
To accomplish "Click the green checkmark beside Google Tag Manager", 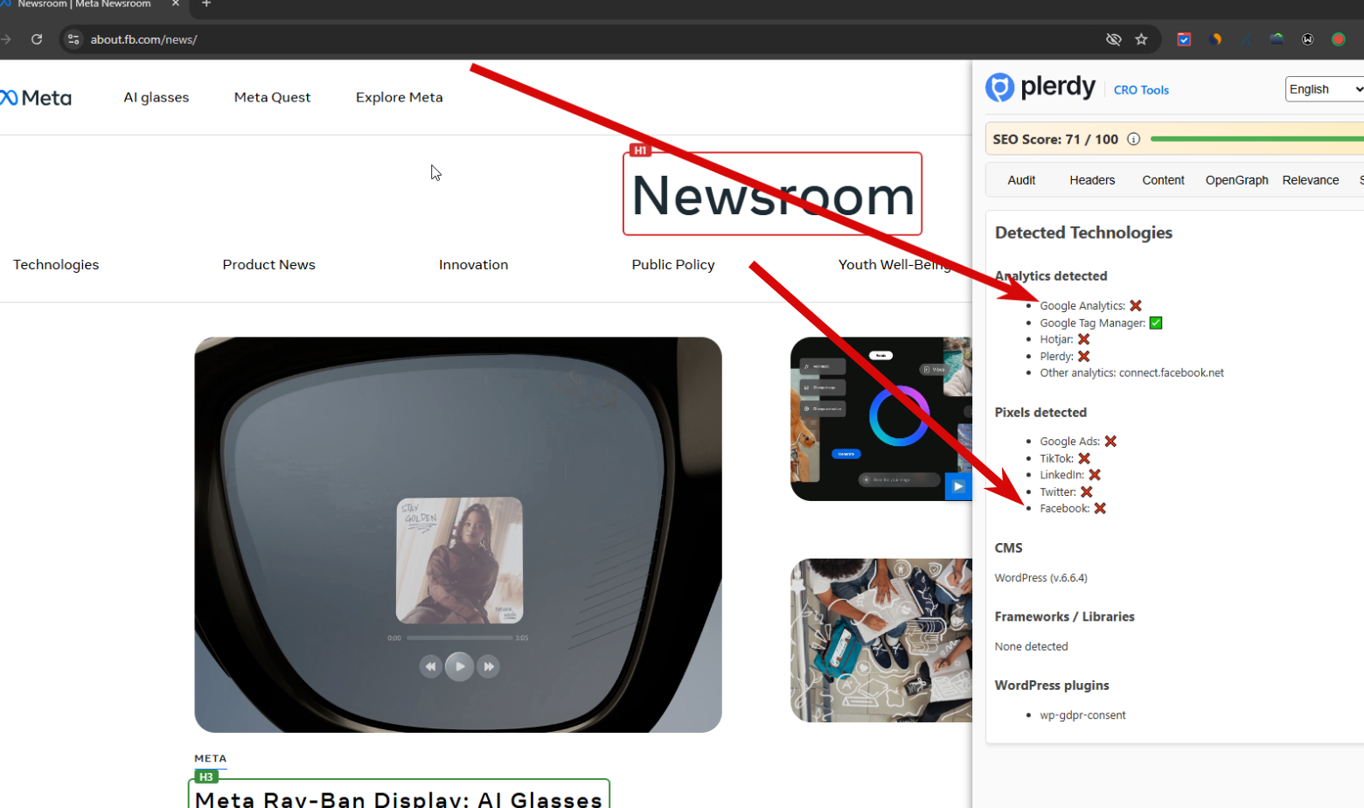I will 1156,323.
